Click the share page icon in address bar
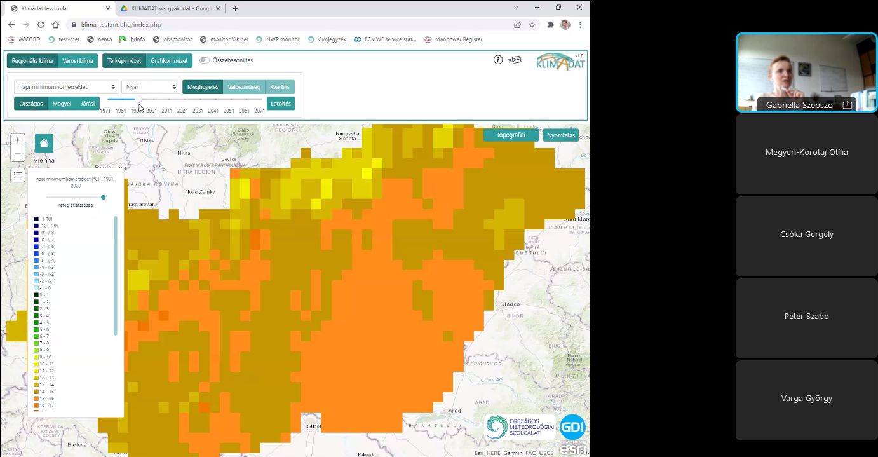The width and height of the screenshot is (878, 457). coord(518,25)
